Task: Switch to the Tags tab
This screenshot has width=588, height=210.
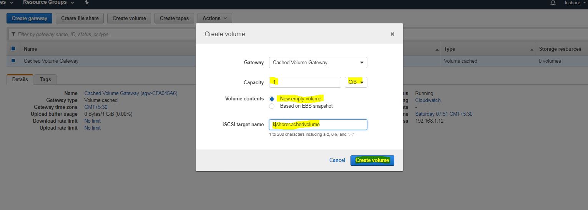Action: 45,79
